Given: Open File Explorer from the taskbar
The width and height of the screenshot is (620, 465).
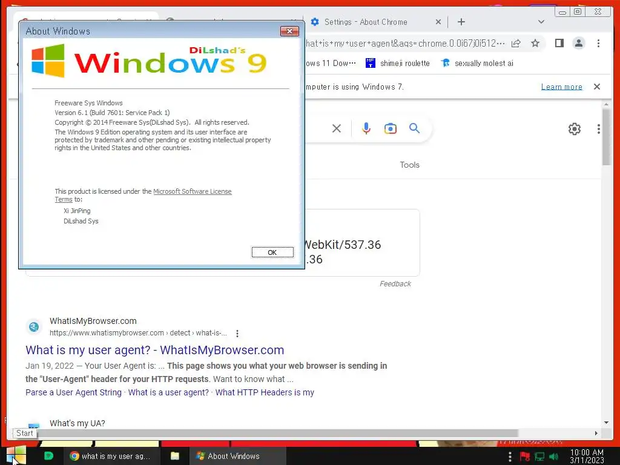Looking at the screenshot, I should 175,456.
